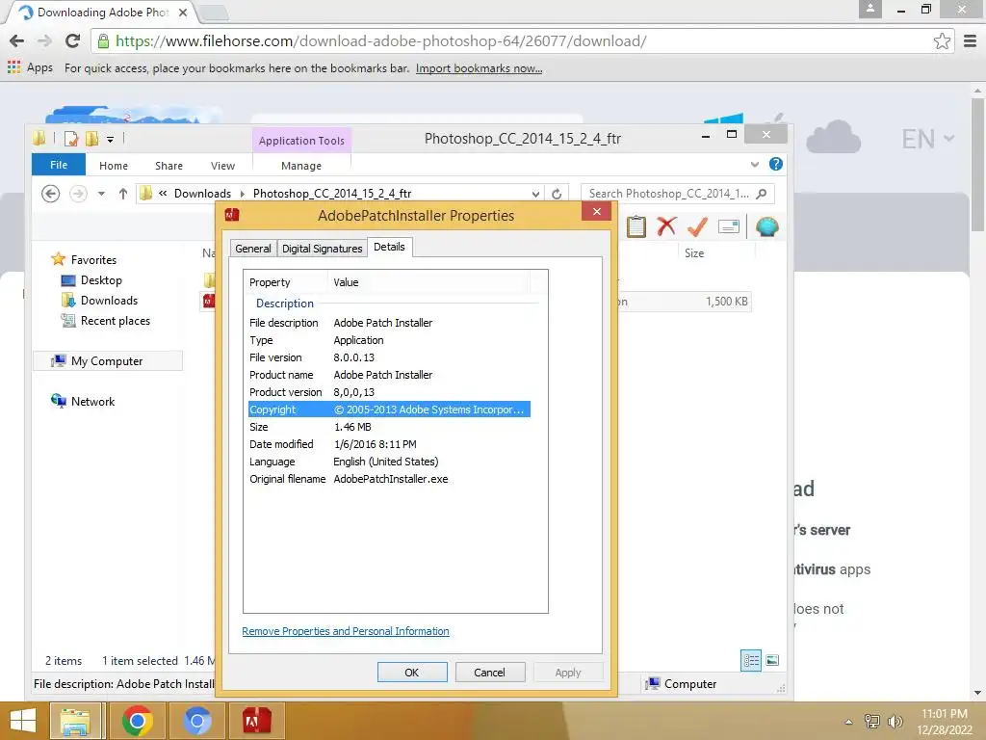Viewport: 986px width, 740px height.
Task: Open recent locations dropdown arrow
Action: tap(101, 194)
